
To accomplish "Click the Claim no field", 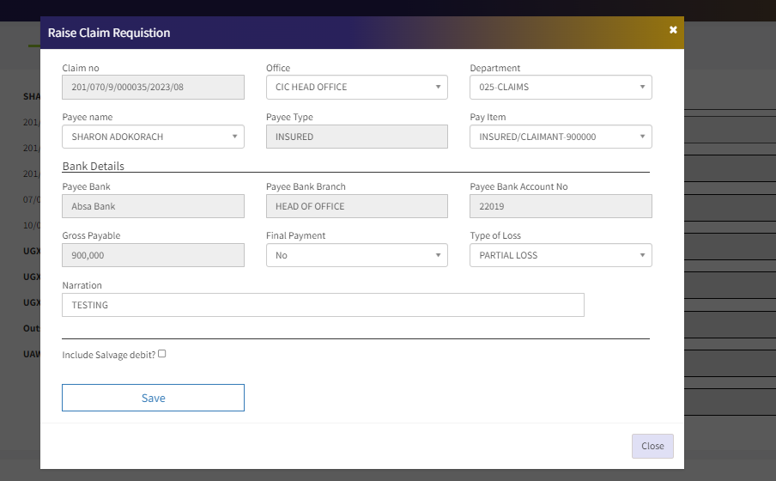I will (153, 88).
